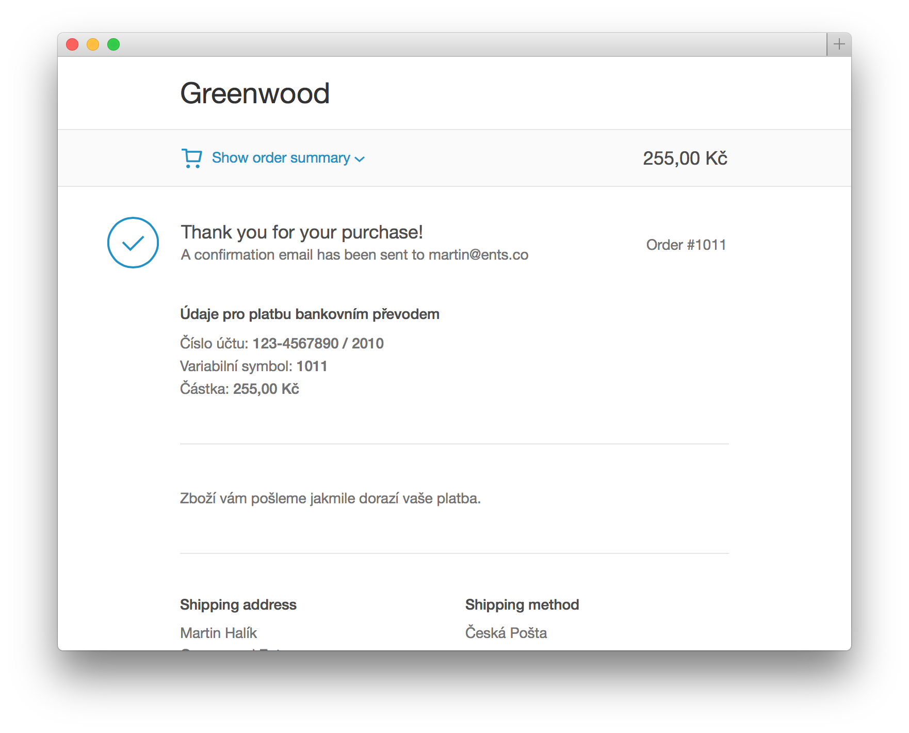909x733 pixels.
Task: Click the Variabilní symbol 1011 line
Action: pos(253,366)
